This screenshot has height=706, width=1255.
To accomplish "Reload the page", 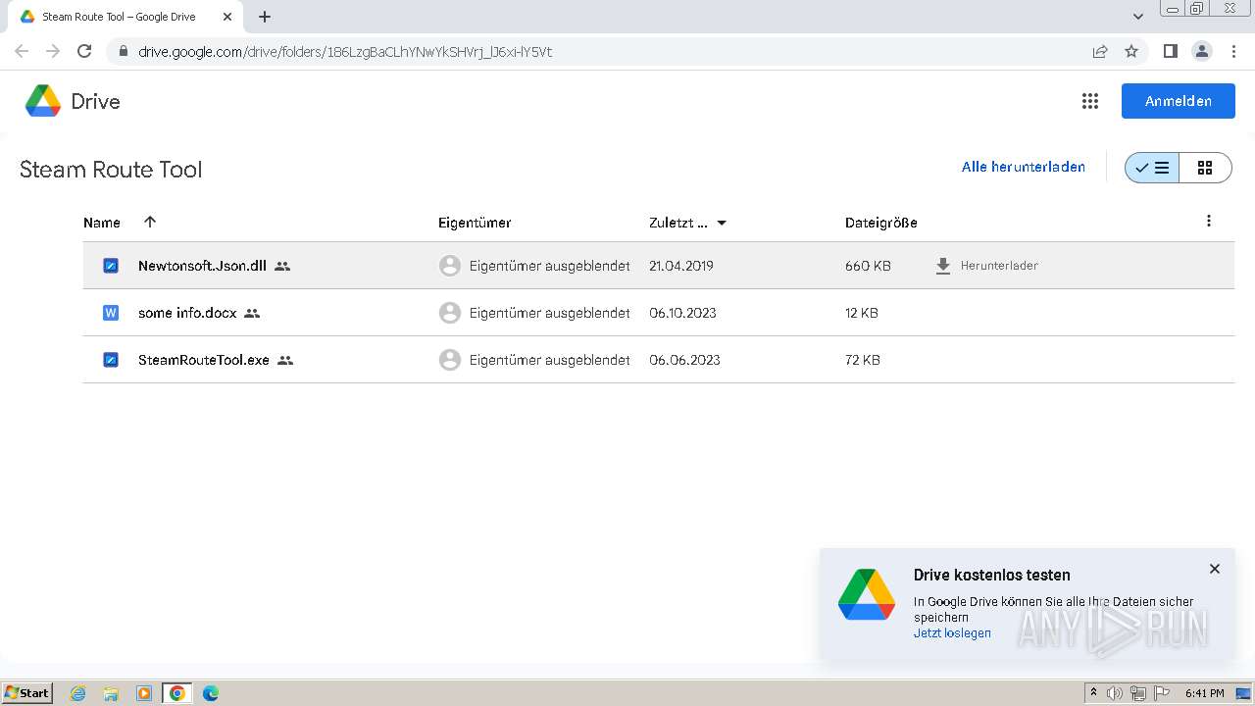I will point(84,52).
